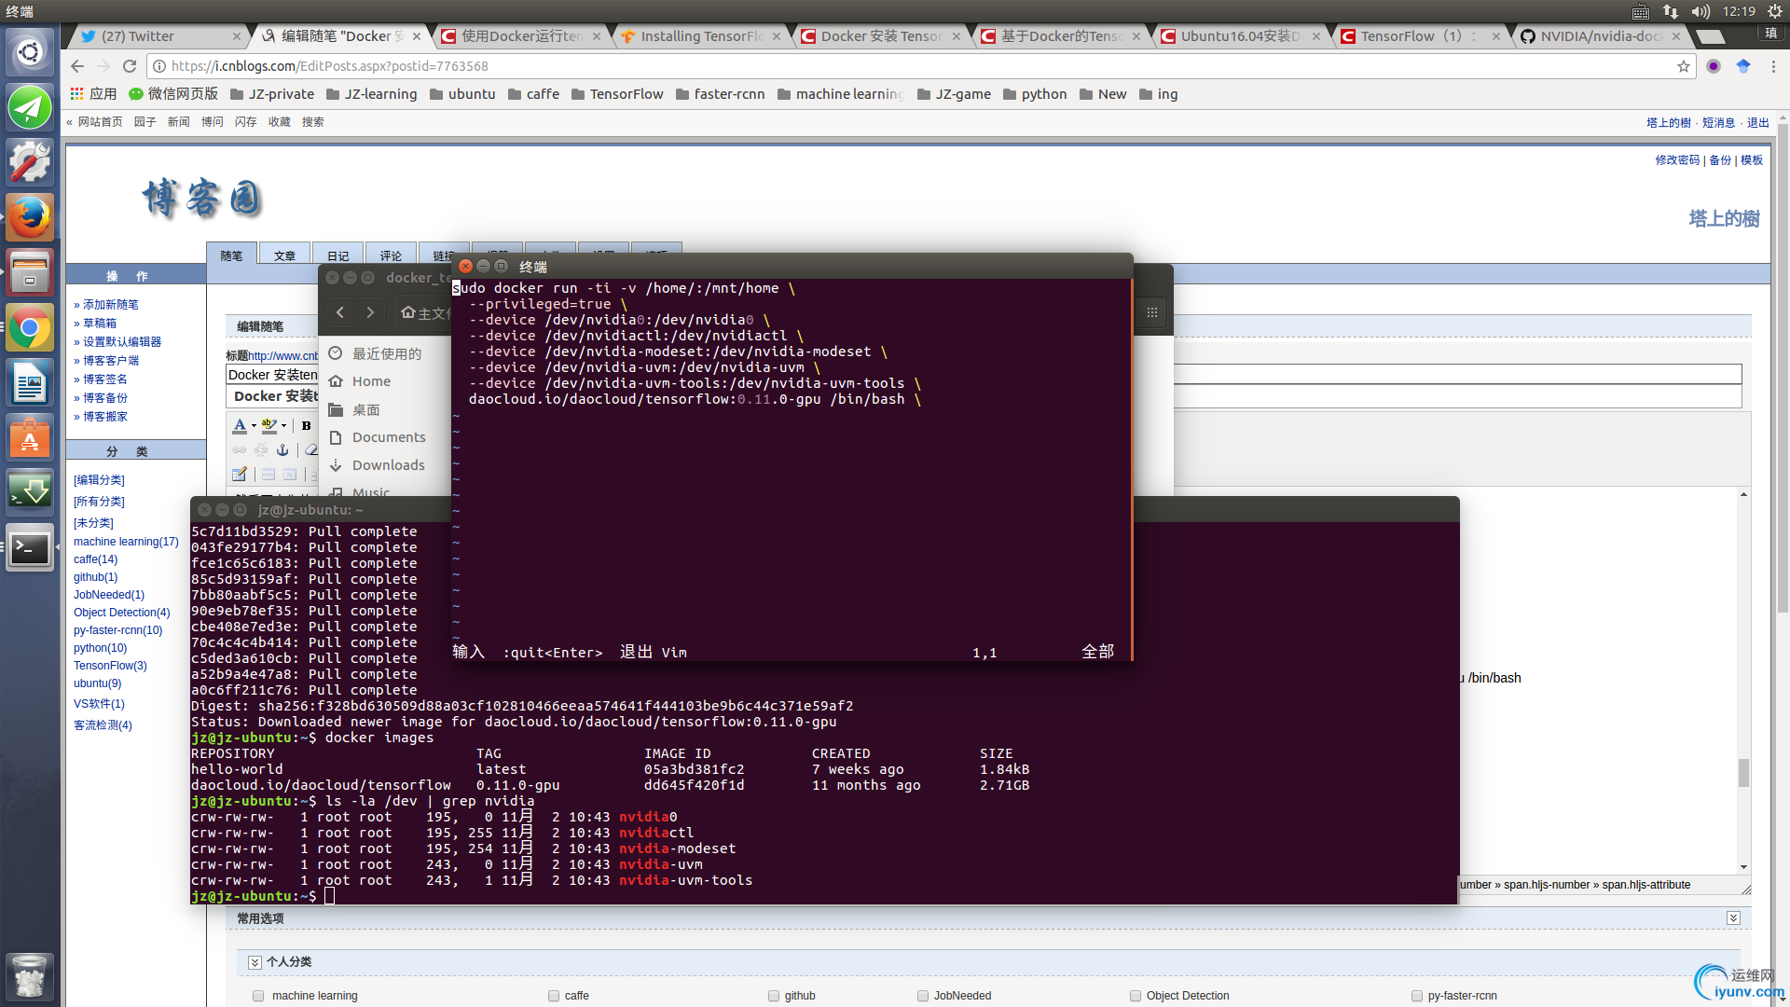Viewport: 1790px width, 1007px height.
Task: Launch Terminal from the dock
Action: (30, 548)
